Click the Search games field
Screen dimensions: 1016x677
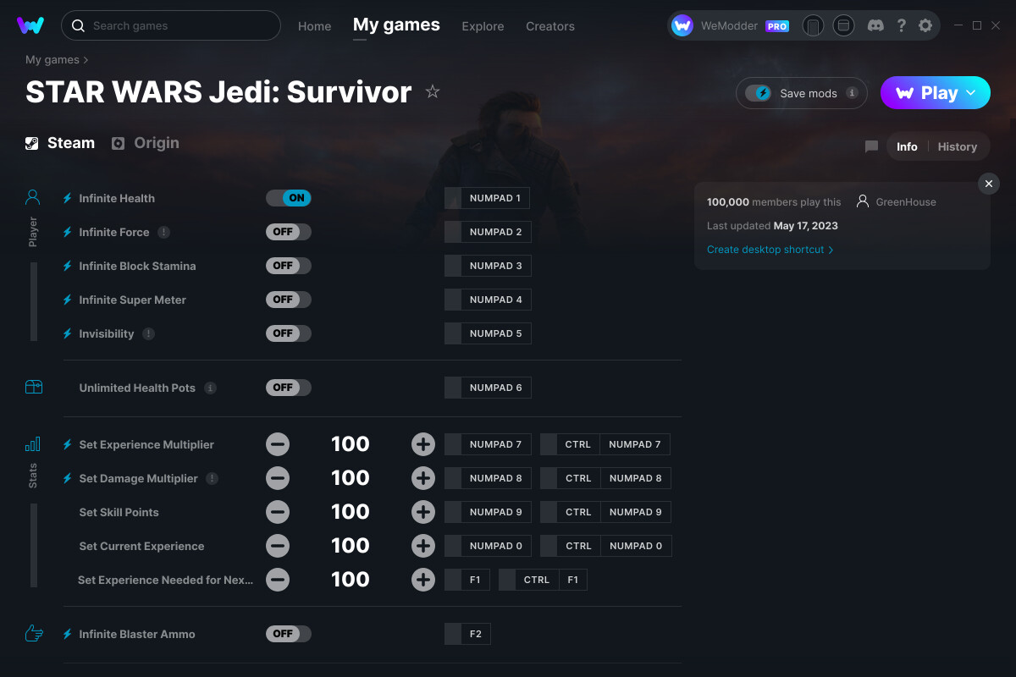pos(171,25)
